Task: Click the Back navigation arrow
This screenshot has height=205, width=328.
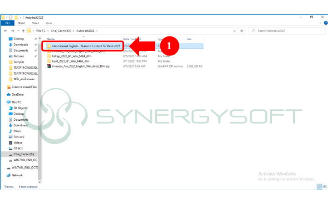Action: (5, 31)
